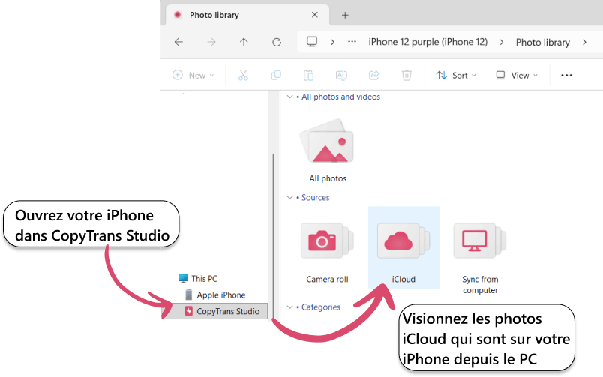
Task: Collapse the Sources group
Action: 290,198
